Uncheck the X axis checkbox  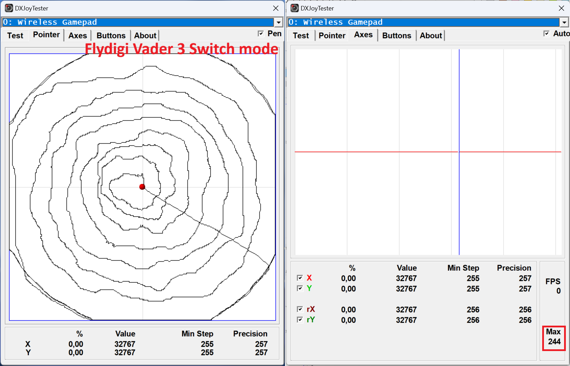point(300,278)
